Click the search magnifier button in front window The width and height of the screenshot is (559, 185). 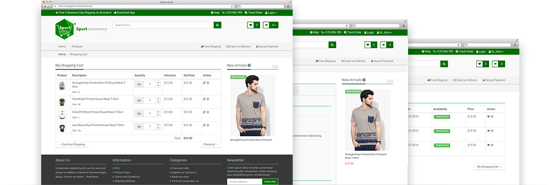coord(218,25)
